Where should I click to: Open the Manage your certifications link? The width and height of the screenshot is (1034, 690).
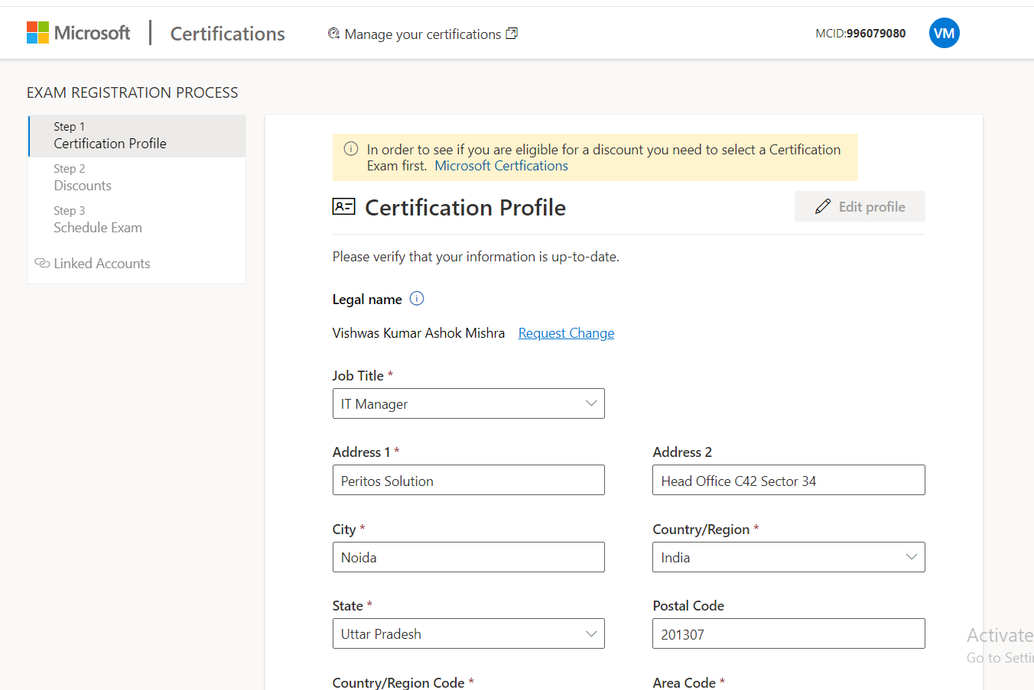coord(423,34)
